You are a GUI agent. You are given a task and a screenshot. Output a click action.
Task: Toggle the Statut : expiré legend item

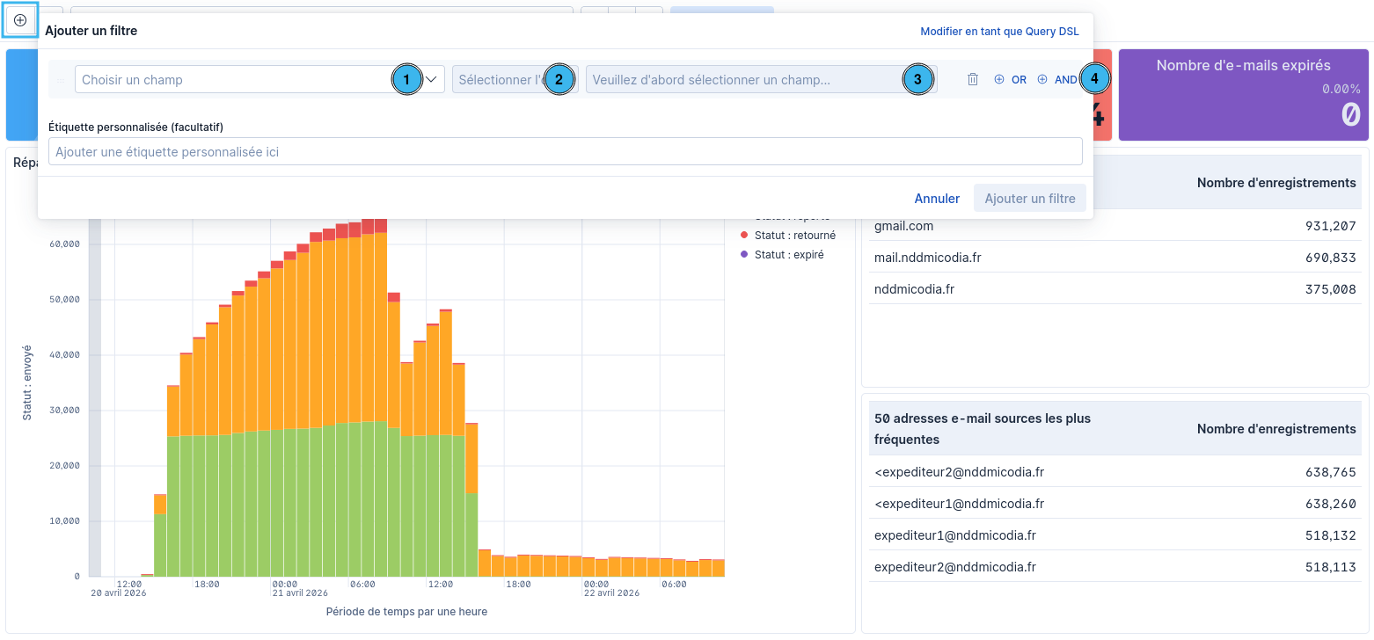click(x=782, y=255)
